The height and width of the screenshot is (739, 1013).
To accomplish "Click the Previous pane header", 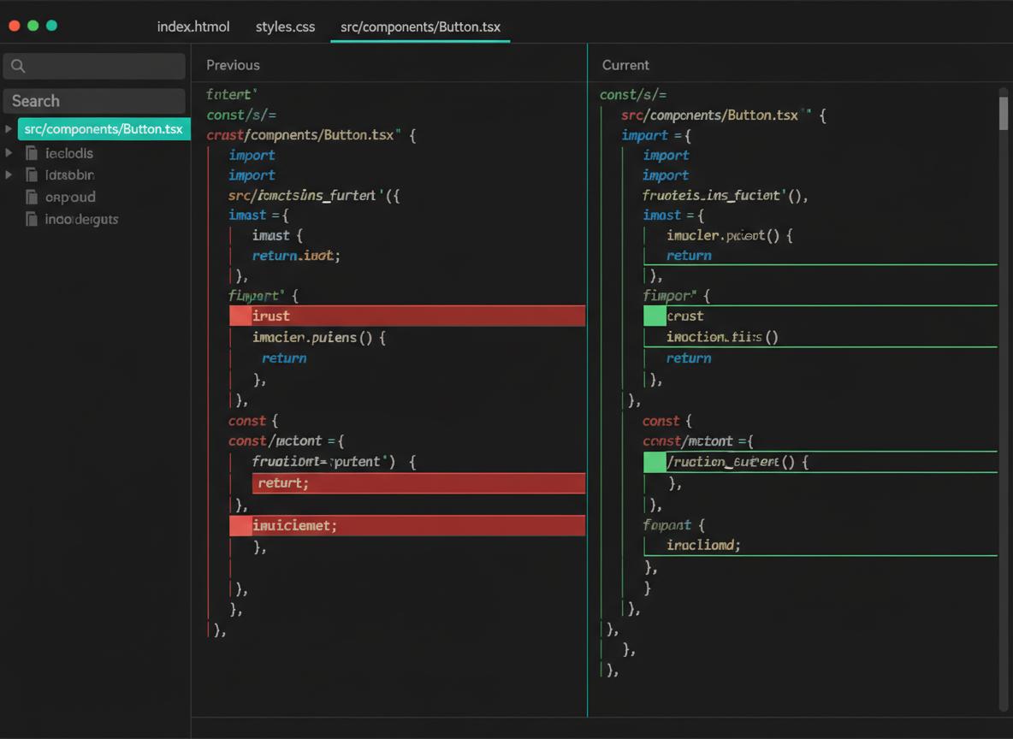I will click(234, 65).
